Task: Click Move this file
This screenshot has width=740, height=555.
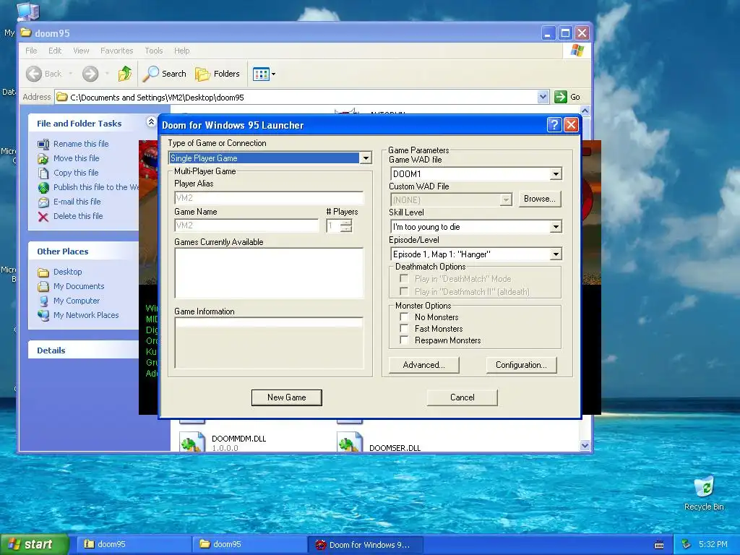Action: (x=77, y=158)
